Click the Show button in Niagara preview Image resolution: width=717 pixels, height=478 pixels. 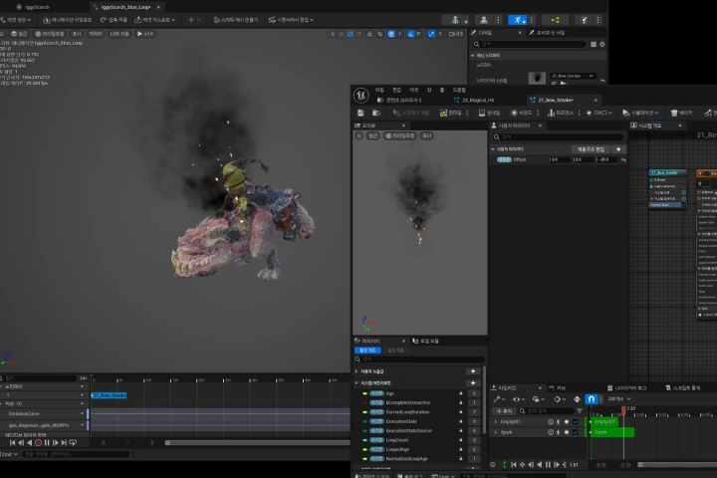426,135
